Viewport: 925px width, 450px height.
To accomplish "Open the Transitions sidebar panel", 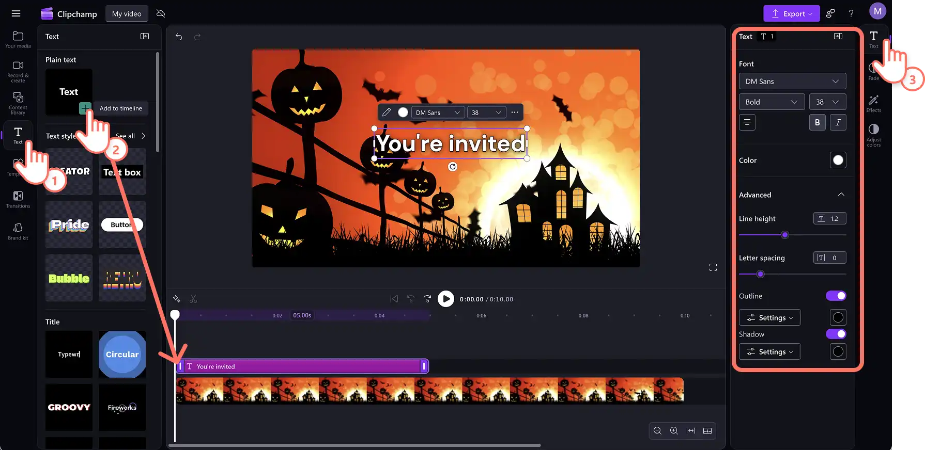I will (x=18, y=199).
